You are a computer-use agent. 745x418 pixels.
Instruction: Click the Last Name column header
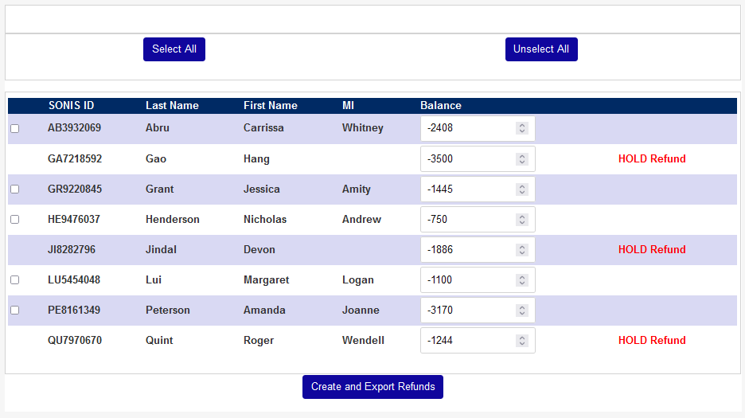tap(172, 106)
